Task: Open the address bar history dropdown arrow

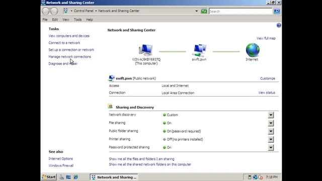Action: tap(197, 11)
